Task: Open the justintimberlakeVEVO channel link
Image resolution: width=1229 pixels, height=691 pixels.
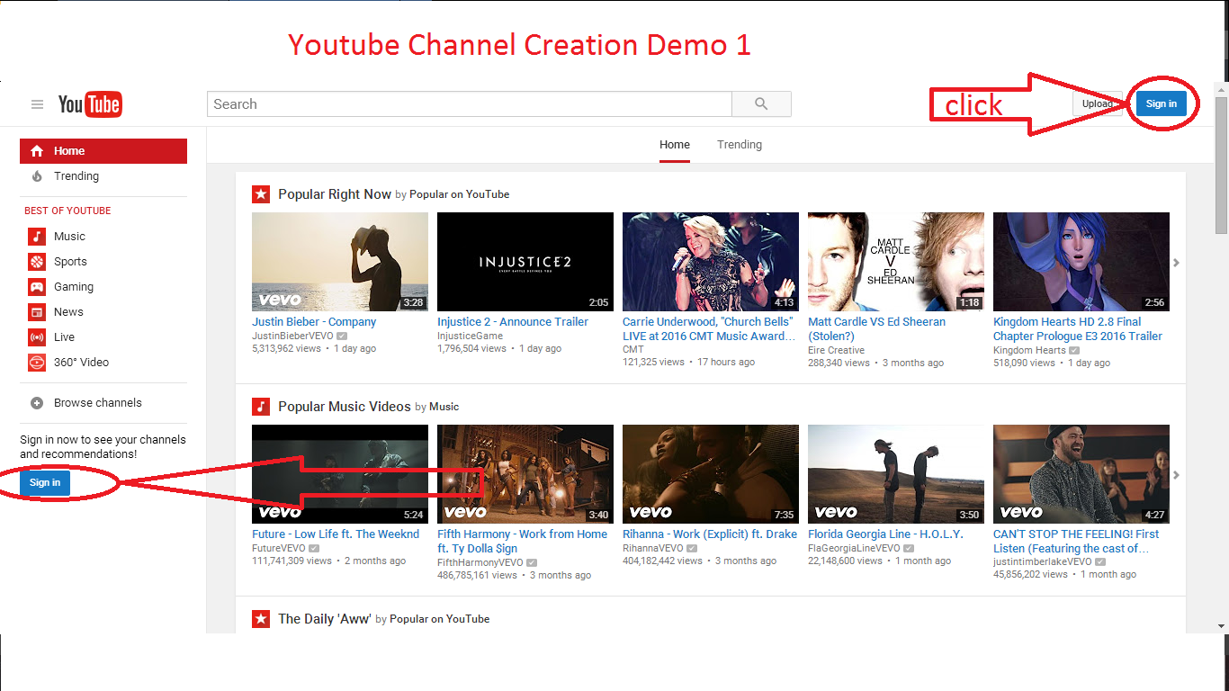Action: click(x=1042, y=562)
